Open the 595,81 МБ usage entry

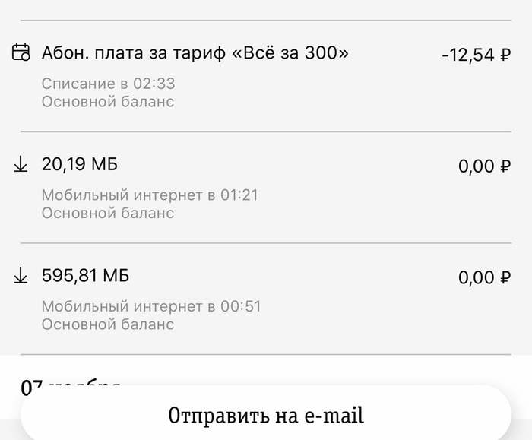click(x=85, y=276)
